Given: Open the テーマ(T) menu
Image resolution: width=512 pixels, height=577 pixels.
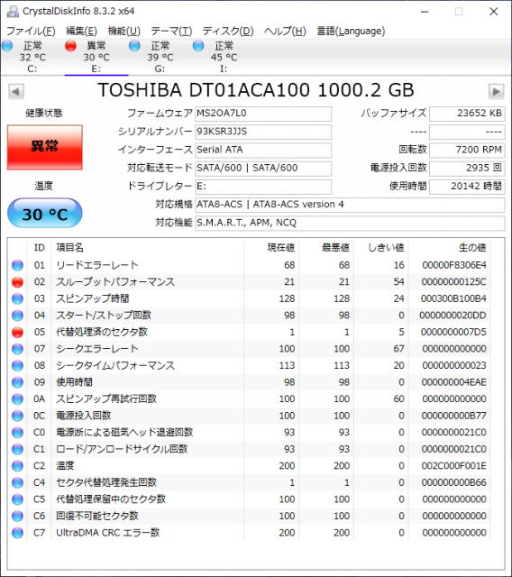Looking at the screenshot, I should click(171, 32).
